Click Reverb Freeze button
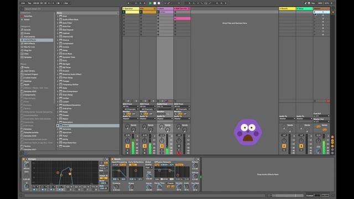This screenshot has height=199, width=354. point(170,183)
